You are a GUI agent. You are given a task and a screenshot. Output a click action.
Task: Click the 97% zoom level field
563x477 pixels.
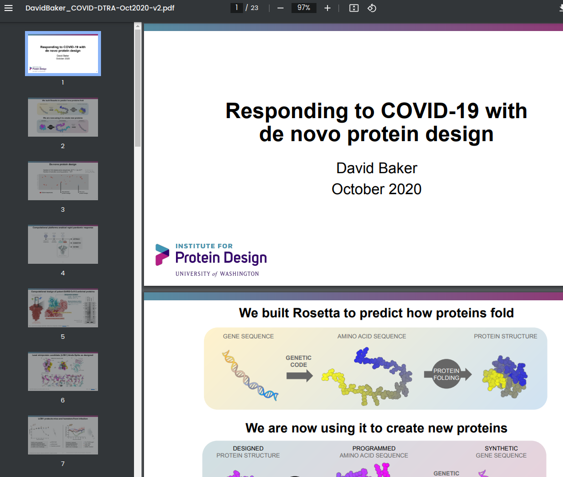tap(303, 8)
